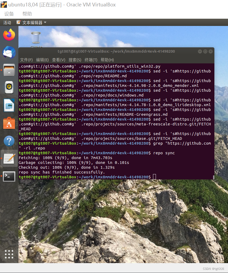Open the Trash on the desktop
This screenshot has width=228, height=273.
pyautogui.click(x=36, y=37)
